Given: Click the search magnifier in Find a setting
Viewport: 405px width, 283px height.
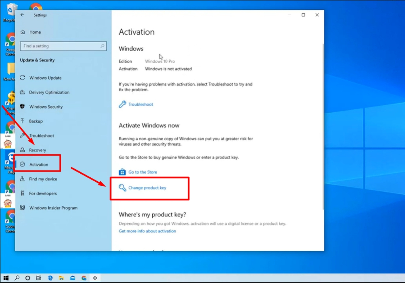Looking at the screenshot, I should tap(102, 46).
